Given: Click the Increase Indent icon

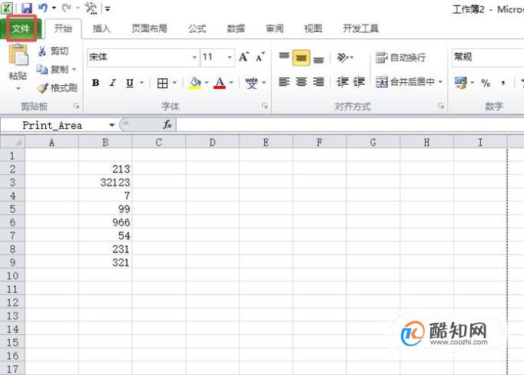Looking at the screenshot, I should coord(359,82).
